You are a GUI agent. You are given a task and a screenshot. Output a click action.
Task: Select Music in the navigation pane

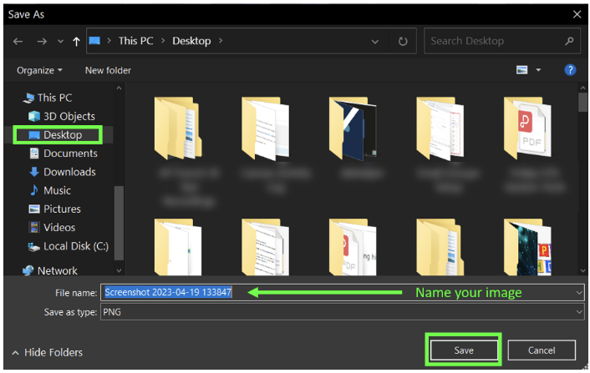[x=57, y=190]
